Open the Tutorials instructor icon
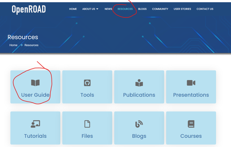 [35, 124]
